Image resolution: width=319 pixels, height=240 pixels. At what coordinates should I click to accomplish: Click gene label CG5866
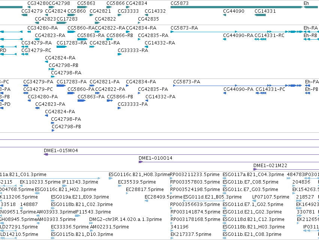point(115,3)
